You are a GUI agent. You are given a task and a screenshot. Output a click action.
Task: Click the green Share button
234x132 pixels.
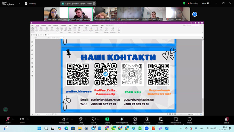pyautogui.click(x=107, y=120)
